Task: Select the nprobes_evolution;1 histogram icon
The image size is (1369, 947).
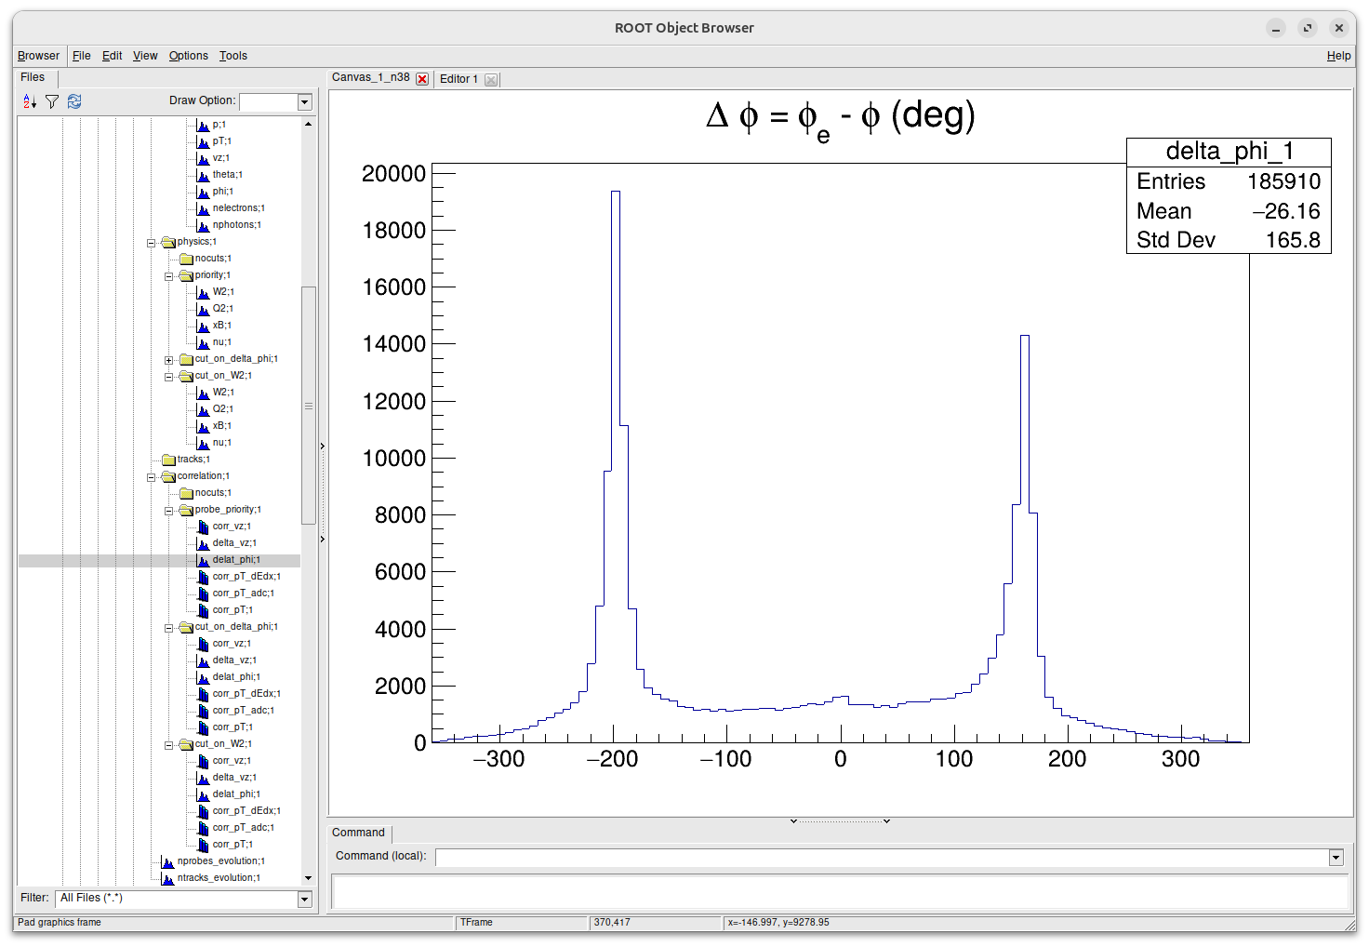Action: coord(167,861)
